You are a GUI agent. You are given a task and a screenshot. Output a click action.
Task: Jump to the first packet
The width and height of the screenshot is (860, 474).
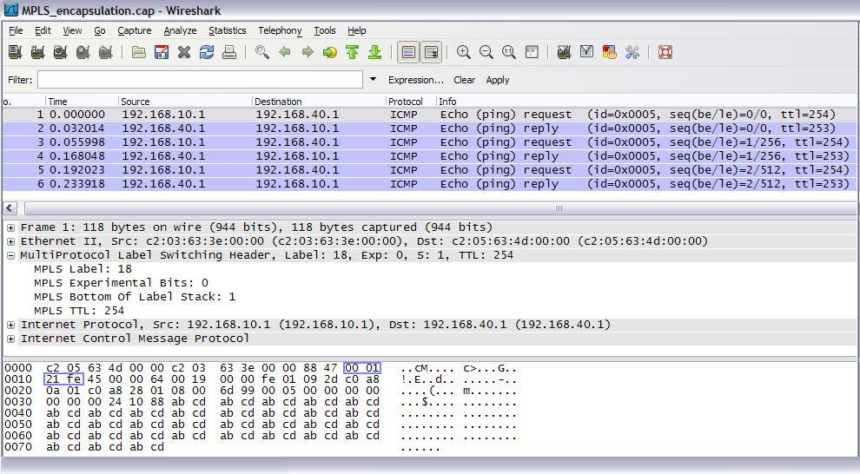(x=352, y=52)
